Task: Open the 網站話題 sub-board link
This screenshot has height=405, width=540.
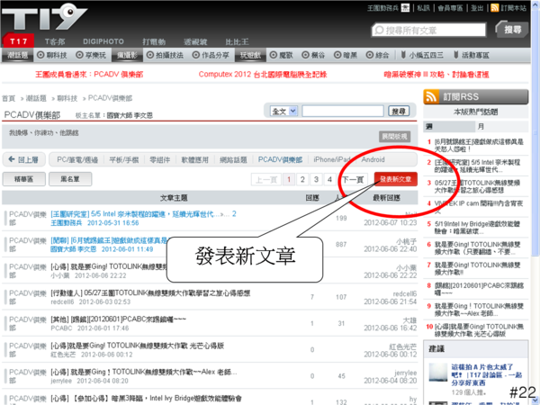Action: (233, 160)
